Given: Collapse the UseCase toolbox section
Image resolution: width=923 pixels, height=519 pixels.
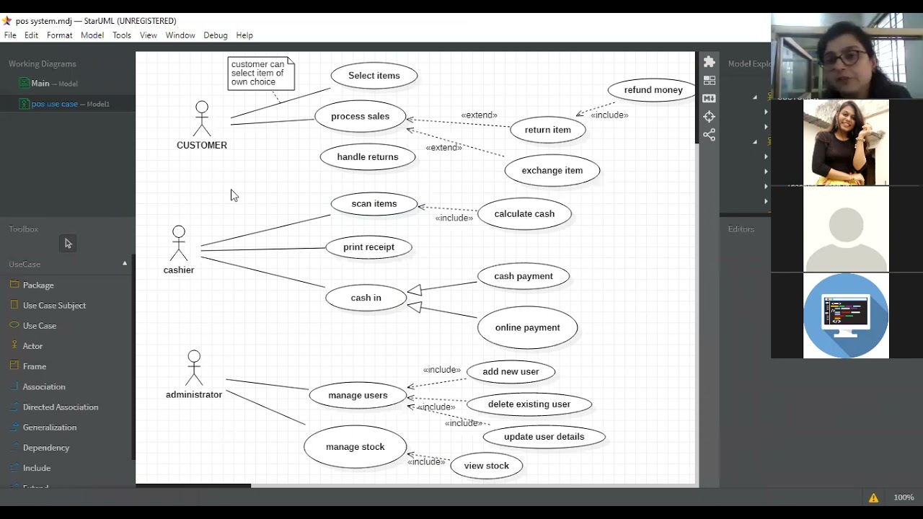Looking at the screenshot, I should [125, 264].
